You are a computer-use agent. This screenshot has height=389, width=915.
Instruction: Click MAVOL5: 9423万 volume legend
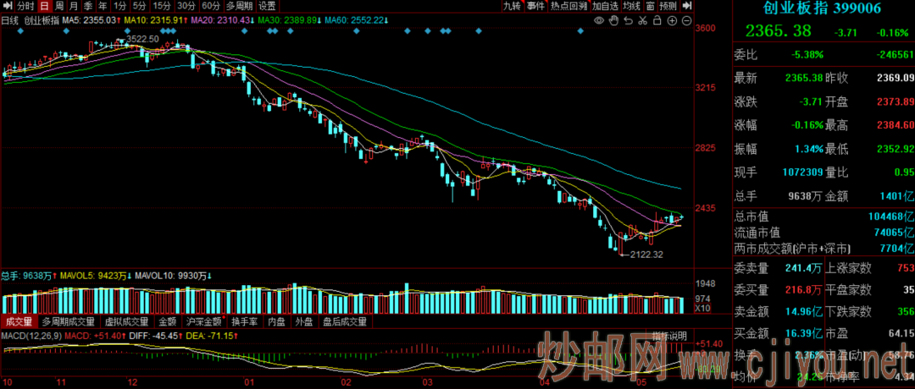click(x=96, y=276)
